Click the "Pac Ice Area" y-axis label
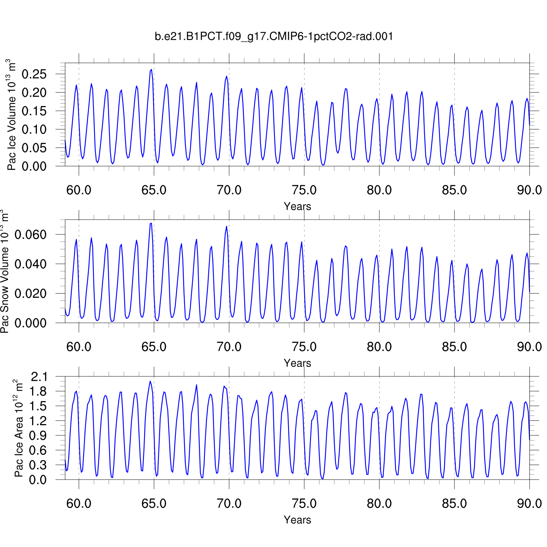This screenshot has height=547, width=547. point(18,428)
